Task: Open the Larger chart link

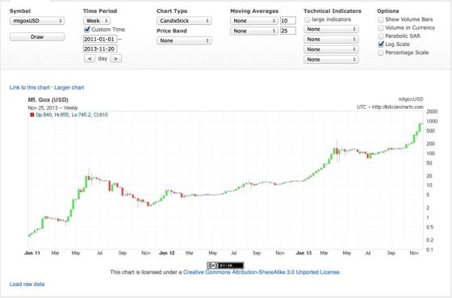Action: tap(69, 87)
